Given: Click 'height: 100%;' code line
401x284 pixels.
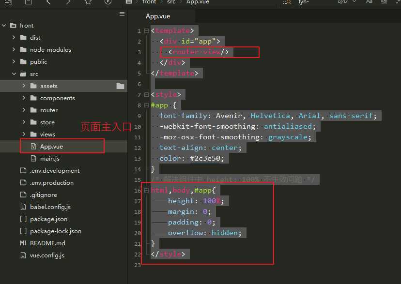Looking at the screenshot, I should (196, 201).
